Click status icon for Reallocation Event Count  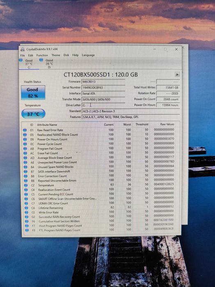coord(26,190)
